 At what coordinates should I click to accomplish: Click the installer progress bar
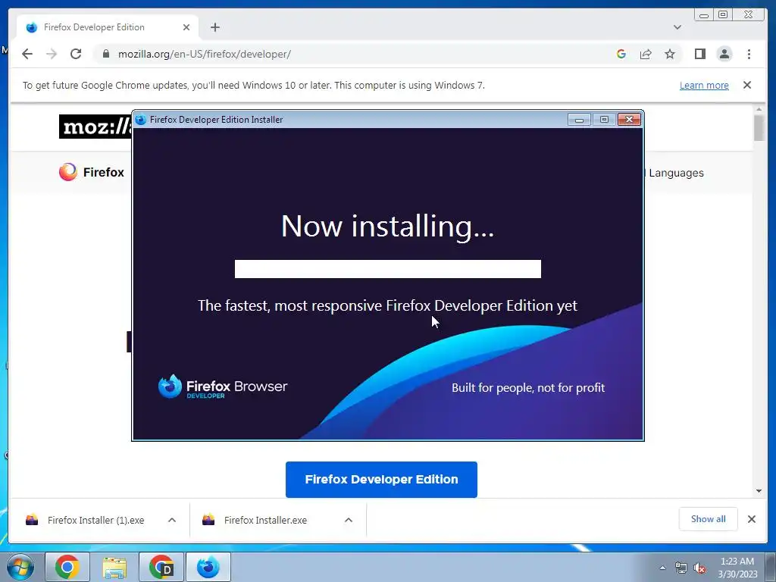[x=387, y=269]
